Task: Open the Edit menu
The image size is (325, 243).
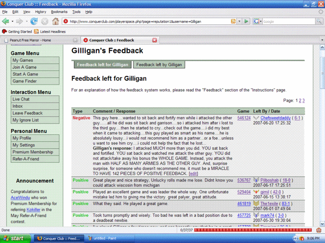Action: click(15, 12)
